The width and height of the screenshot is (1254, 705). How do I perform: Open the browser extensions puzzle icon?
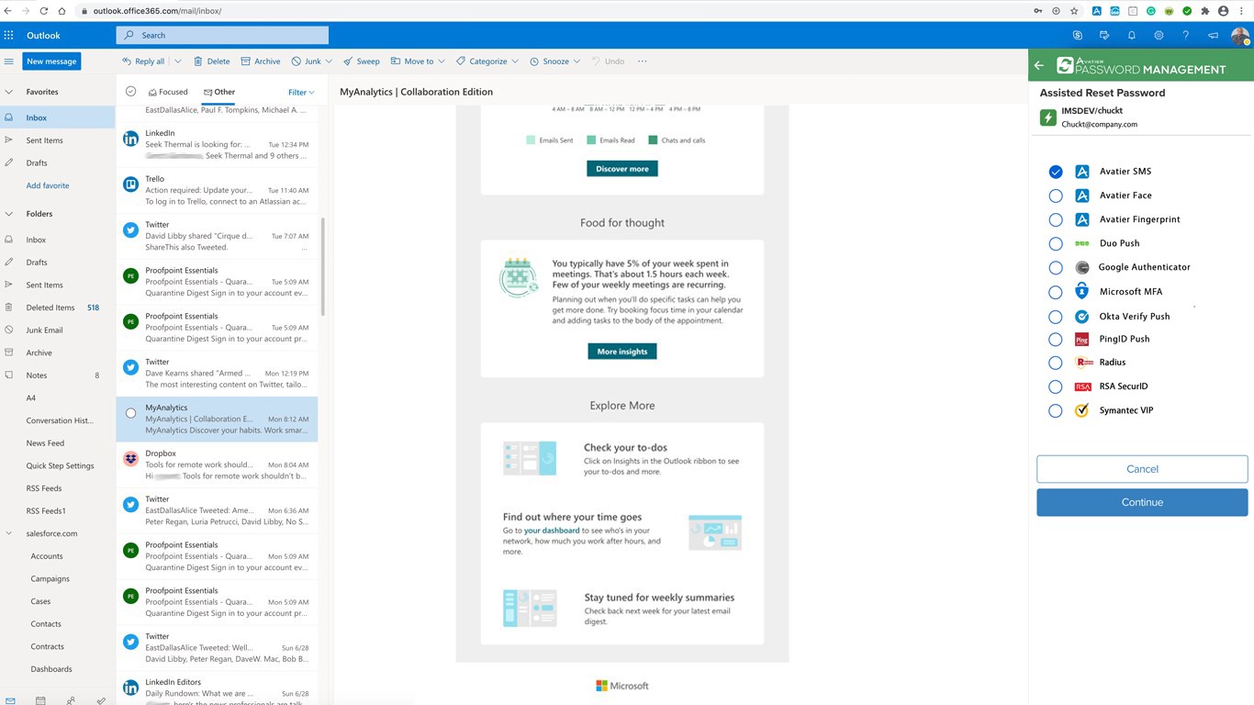click(1205, 11)
